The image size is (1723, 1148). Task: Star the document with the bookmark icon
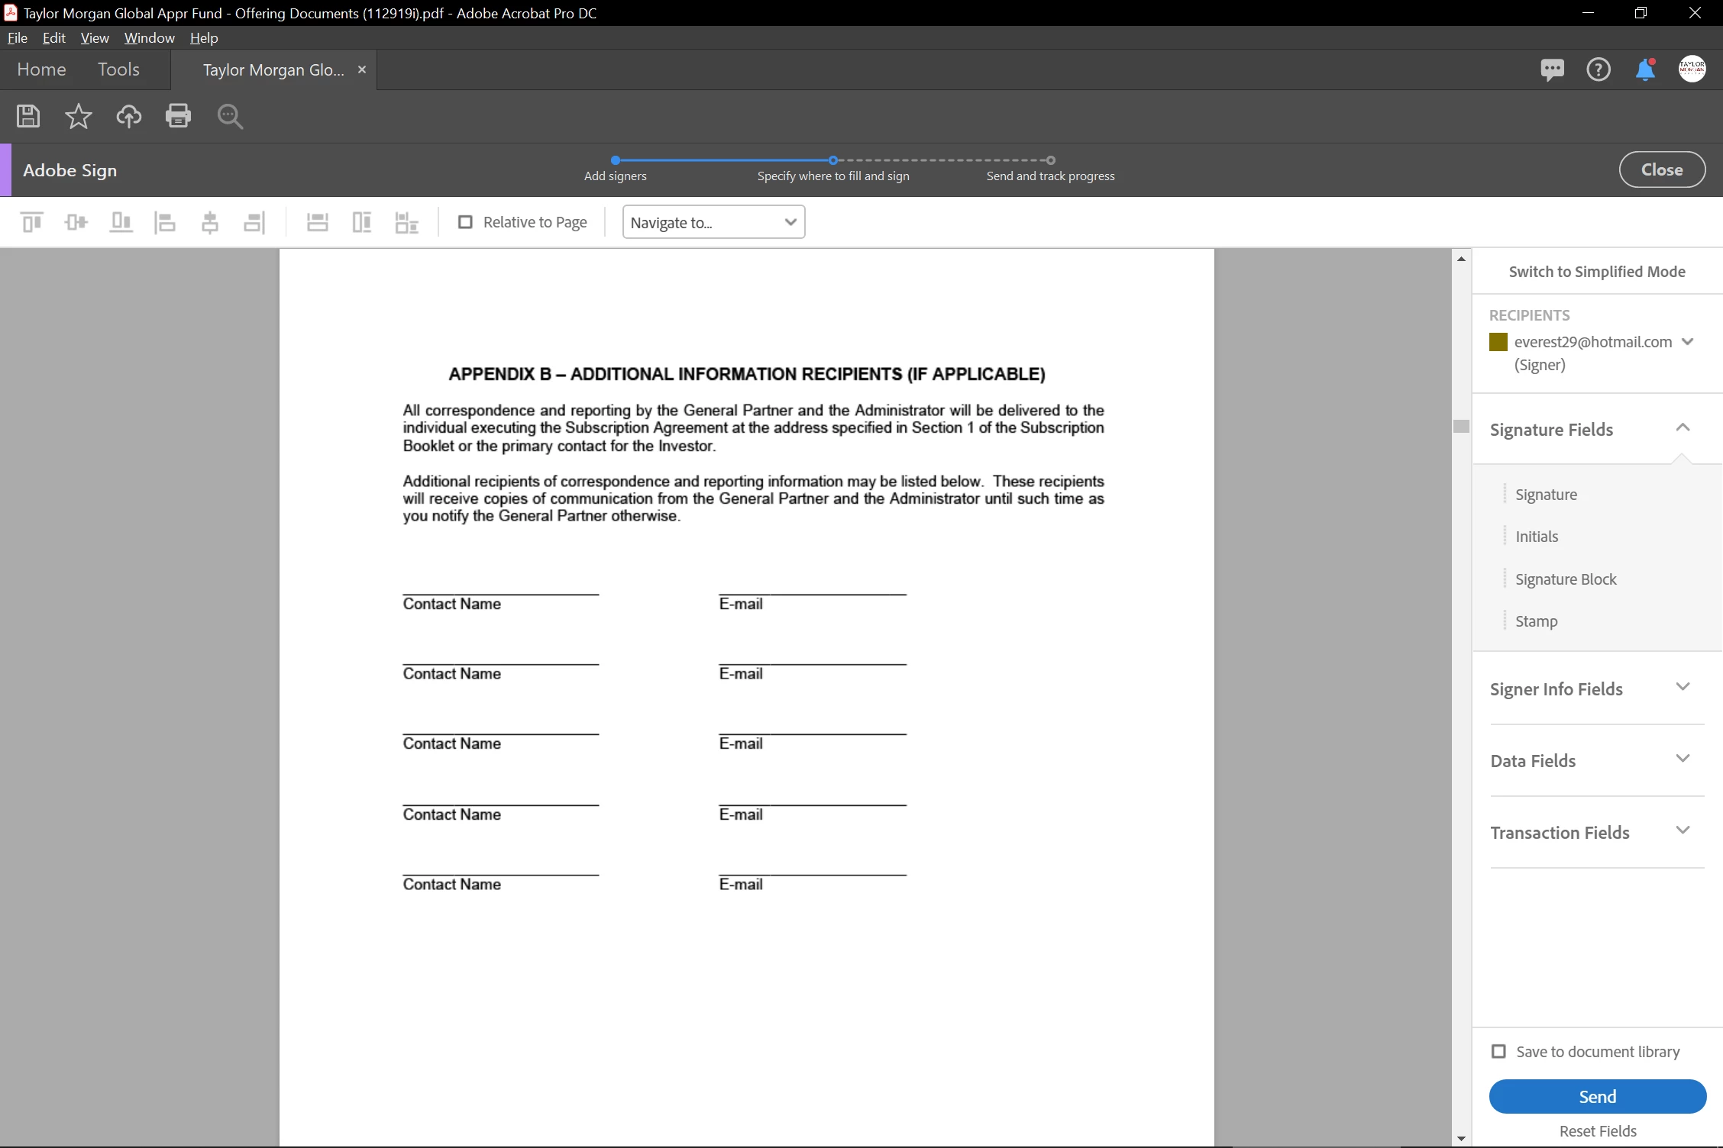[x=78, y=116]
